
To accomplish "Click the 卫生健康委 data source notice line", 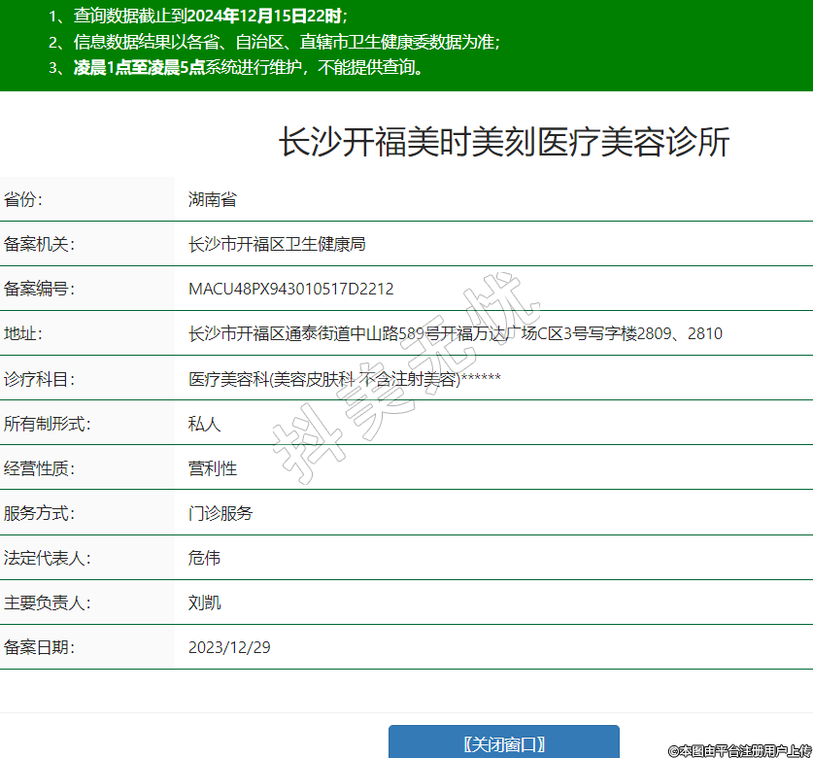I will pyautogui.click(x=274, y=43).
